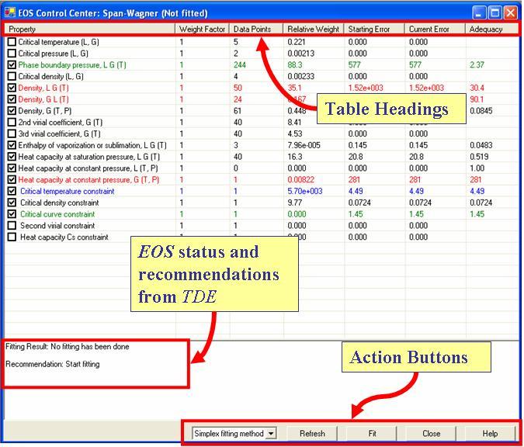Select the Critical temperature constraint row

67,191
